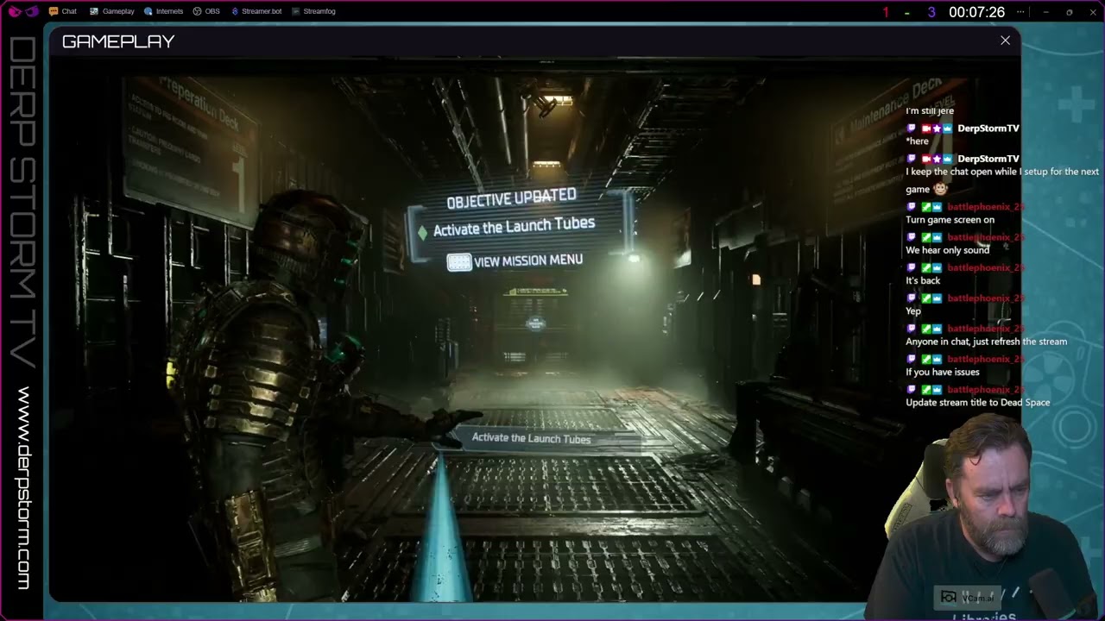Viewport: 1105px width, 621px height.
Task: Click the GAMEPLAY panel title
Action: 118,41
